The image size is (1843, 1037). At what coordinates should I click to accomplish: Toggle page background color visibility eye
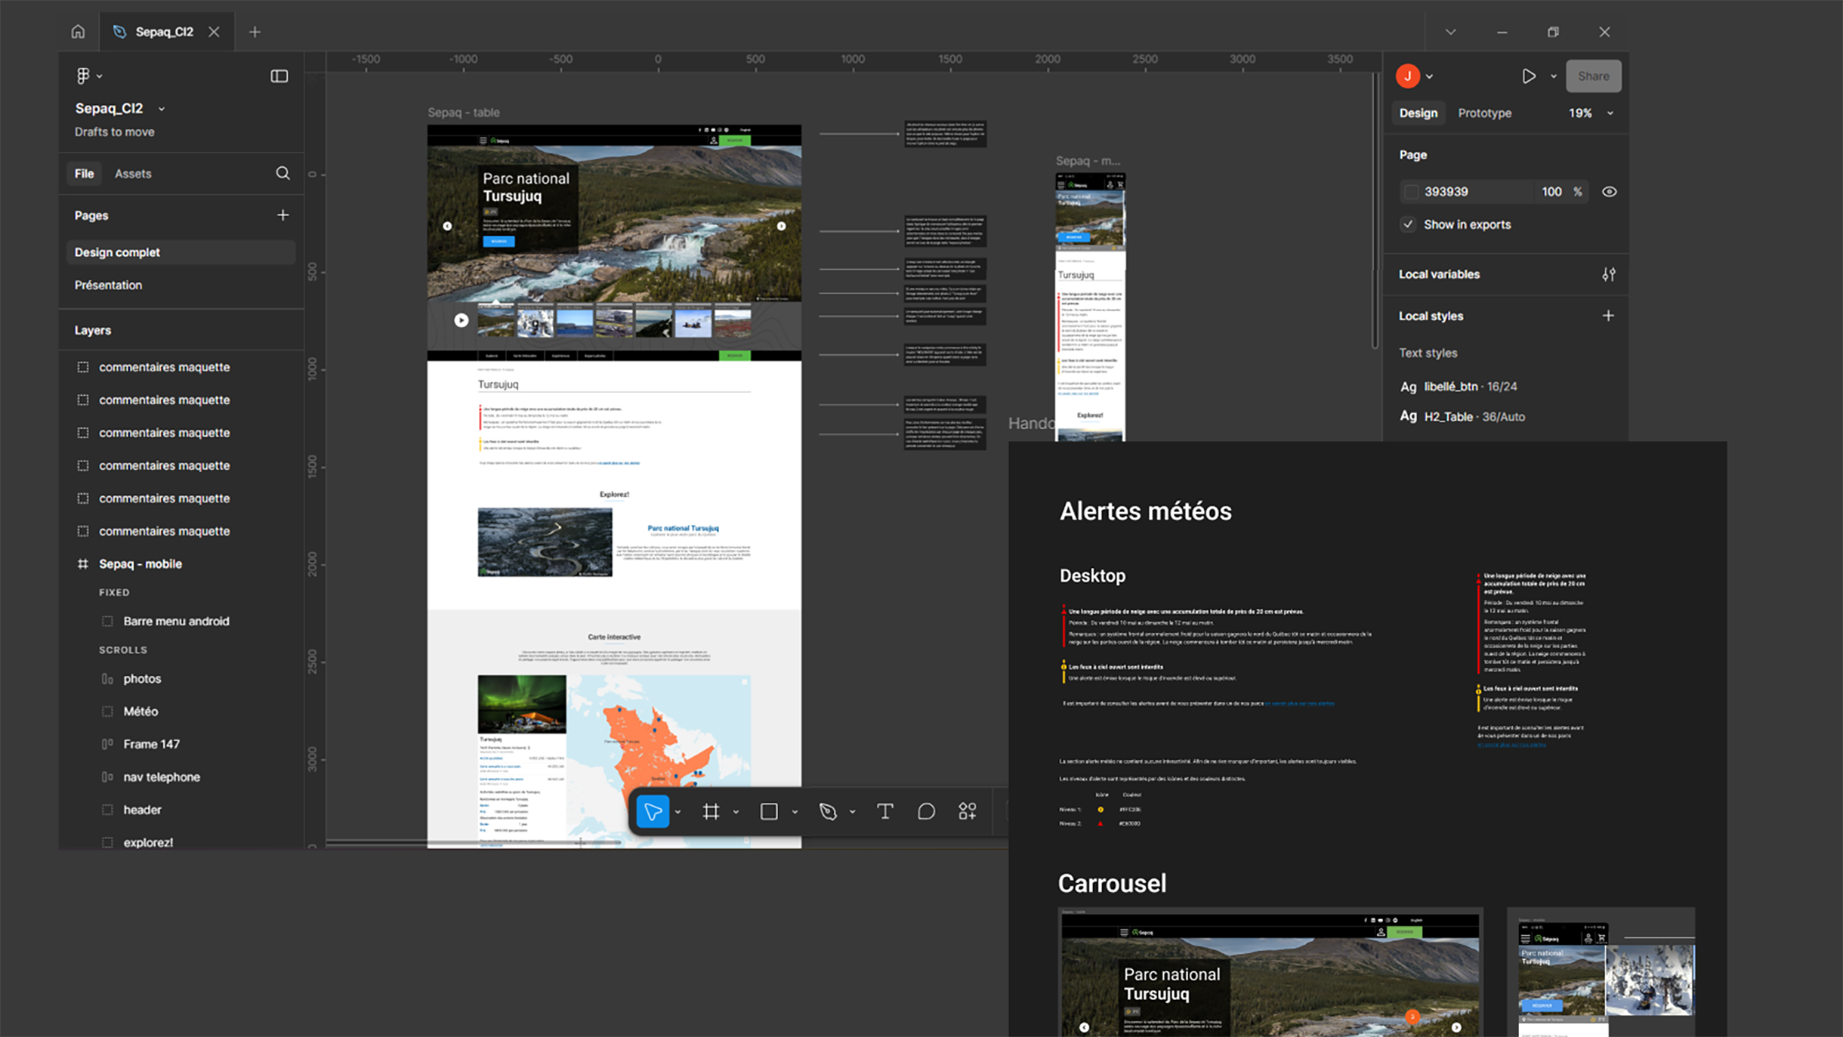point(1609,191)
